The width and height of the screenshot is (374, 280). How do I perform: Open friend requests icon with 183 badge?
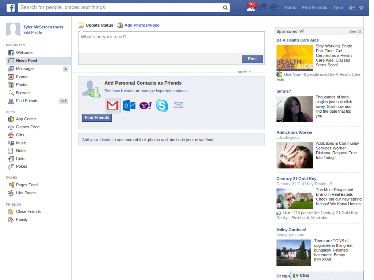(x=251, y=8)
